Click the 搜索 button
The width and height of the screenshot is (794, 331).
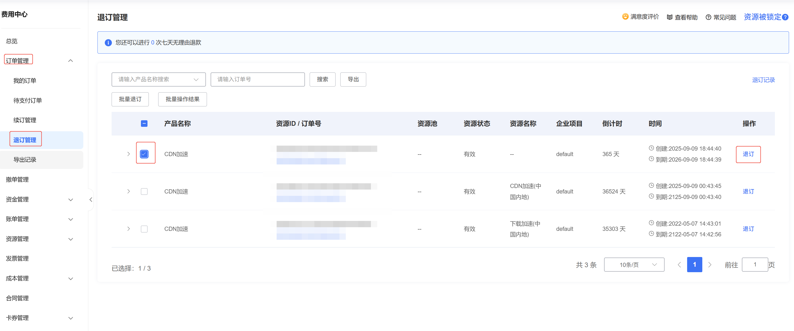(x=322, y=79)
